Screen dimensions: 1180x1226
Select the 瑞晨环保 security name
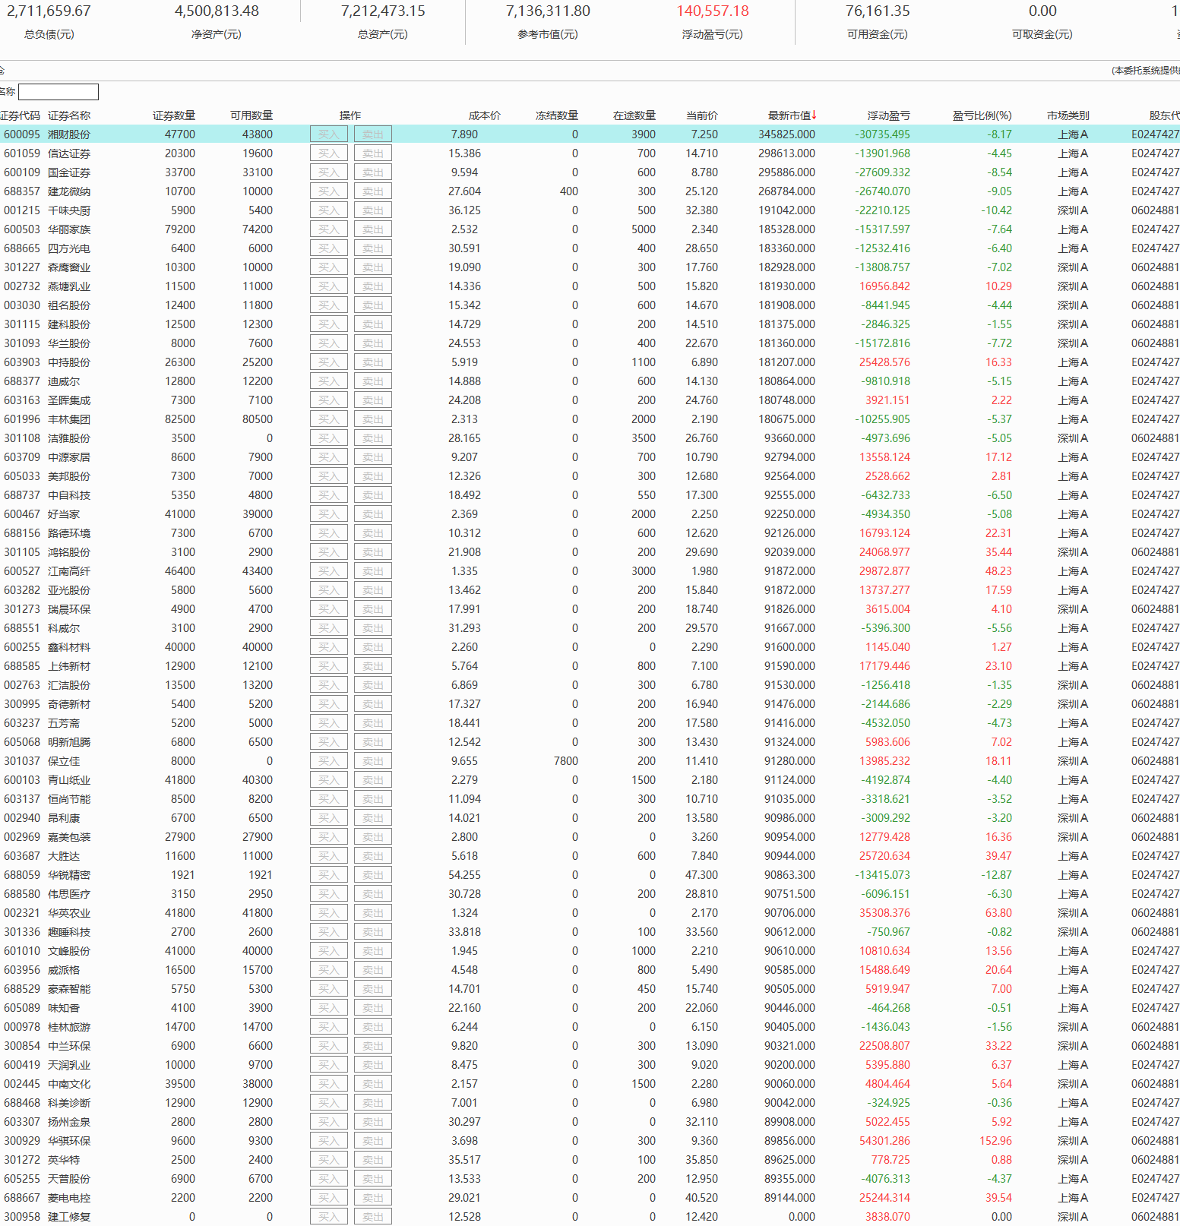pyautogui.click(x=69, y=609)
